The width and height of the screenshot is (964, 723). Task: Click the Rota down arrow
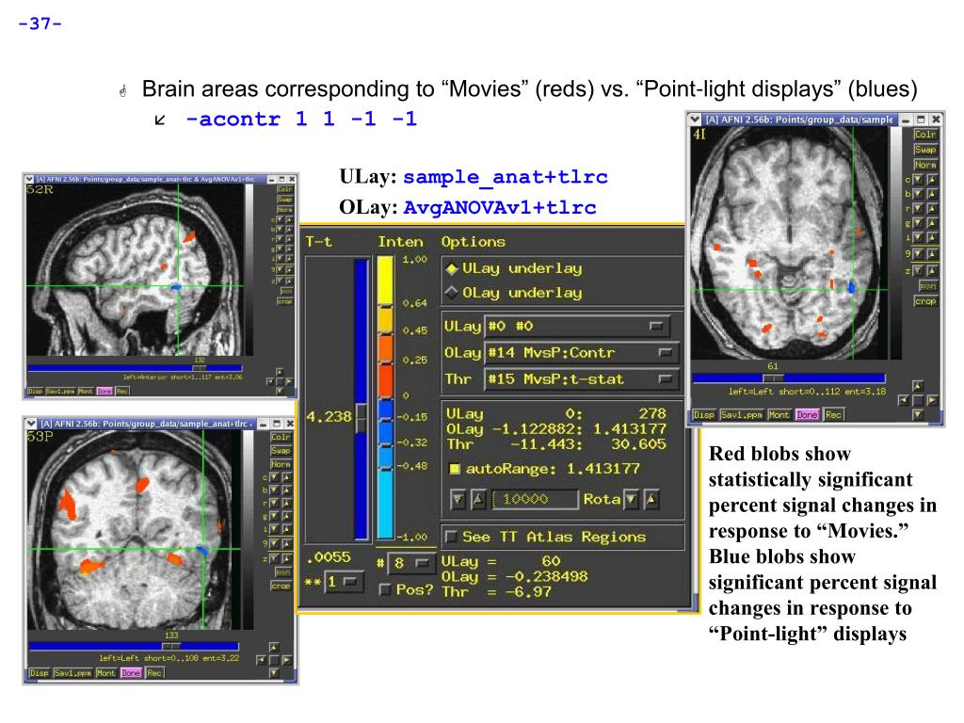point(631,499)
